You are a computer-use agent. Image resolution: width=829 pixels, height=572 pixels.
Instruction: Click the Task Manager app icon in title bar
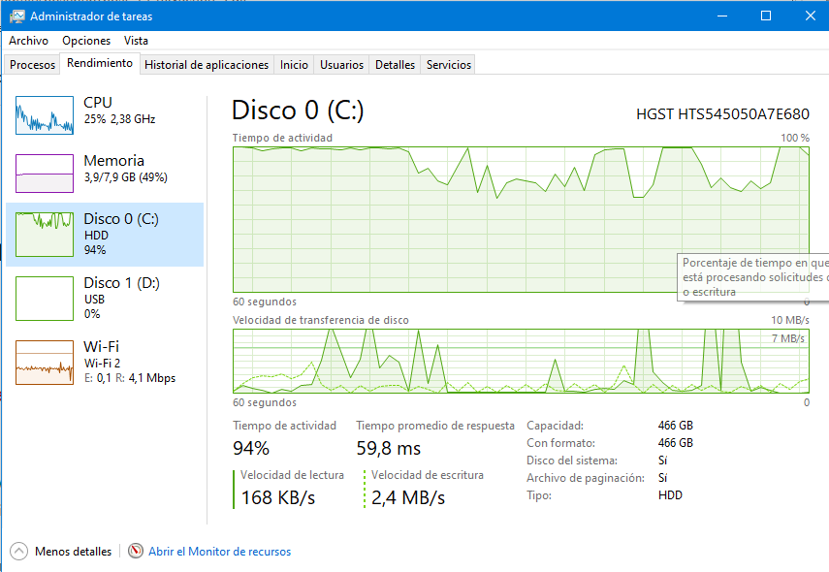pos(17,16)
